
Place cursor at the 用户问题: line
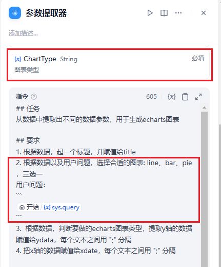point(30,185)
